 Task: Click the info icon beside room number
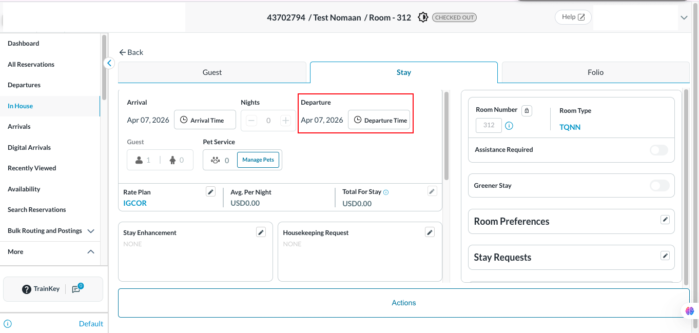click(x=509, y=126)
